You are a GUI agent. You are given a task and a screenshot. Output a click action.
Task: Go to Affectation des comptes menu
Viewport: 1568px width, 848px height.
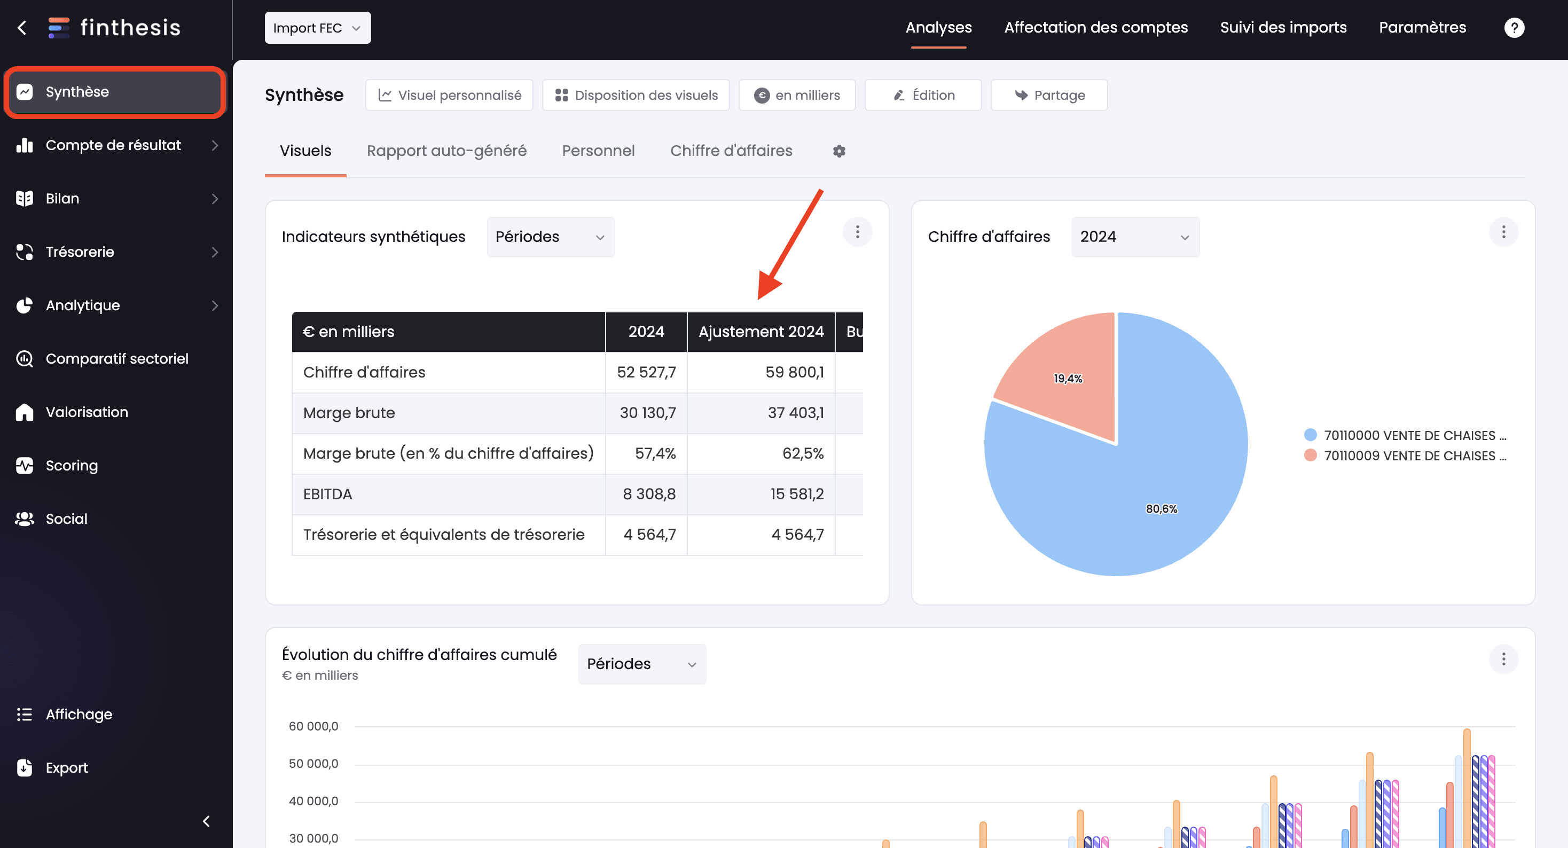[1096, 27]
